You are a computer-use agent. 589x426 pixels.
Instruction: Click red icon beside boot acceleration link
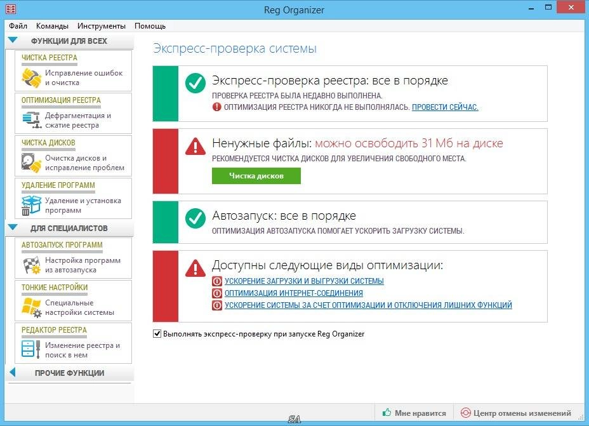pos(216,281)
